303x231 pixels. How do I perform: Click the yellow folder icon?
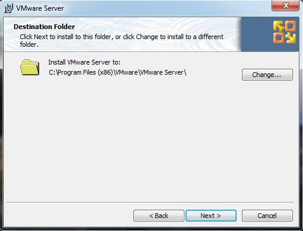click(x=30, y=68)
